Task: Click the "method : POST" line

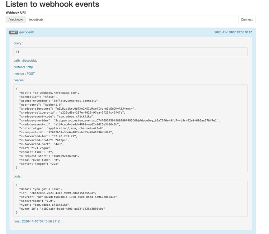Action: pyautogui.click(x=24, y=74)
